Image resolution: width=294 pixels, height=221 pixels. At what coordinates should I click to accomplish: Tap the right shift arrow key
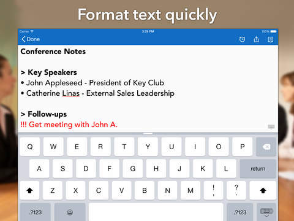pos(263,190)
